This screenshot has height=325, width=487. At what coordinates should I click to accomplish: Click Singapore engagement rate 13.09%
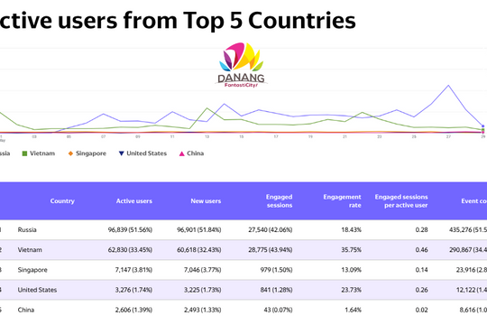[352, 270]
